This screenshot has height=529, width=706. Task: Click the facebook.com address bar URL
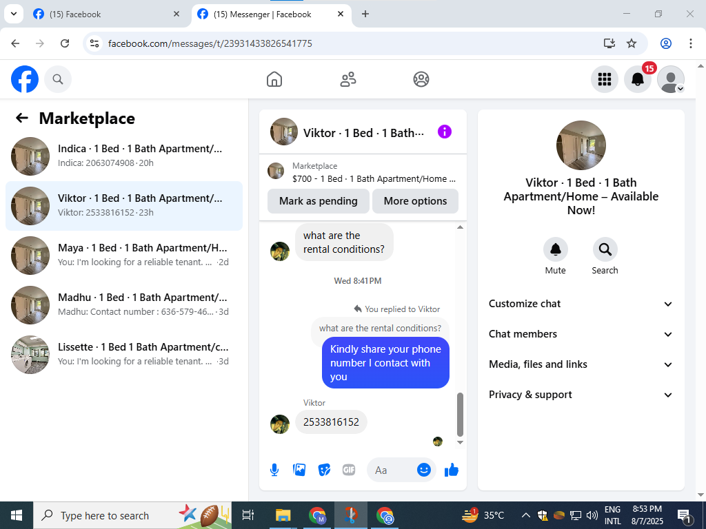click(210, 43)
